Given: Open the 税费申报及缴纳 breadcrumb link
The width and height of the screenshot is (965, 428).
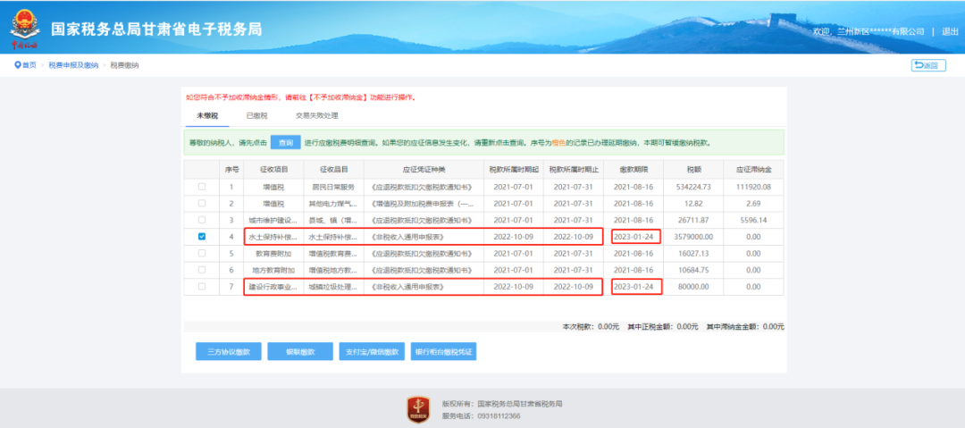Looking at the screenshot, I should click(x=73, y=65).
